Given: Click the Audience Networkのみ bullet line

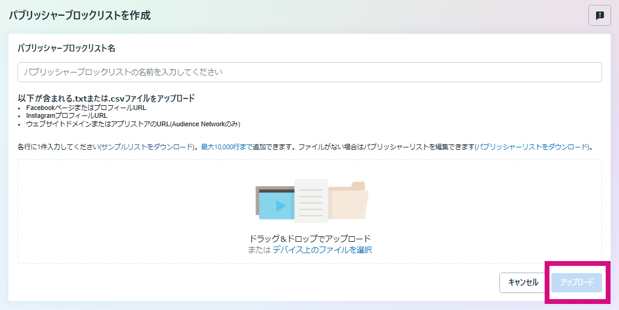Looking at the screenshot, I should coord(133,124).
